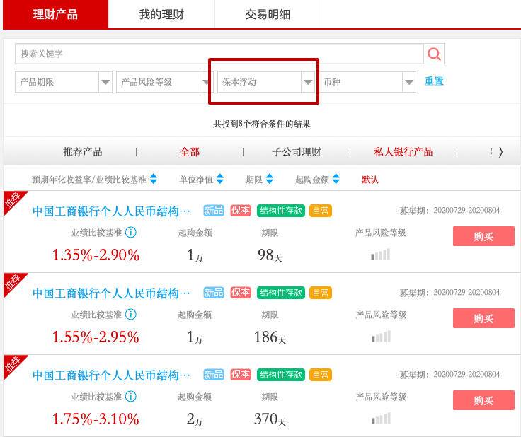Select 子公司理财 category

click(x=297, y=152)
